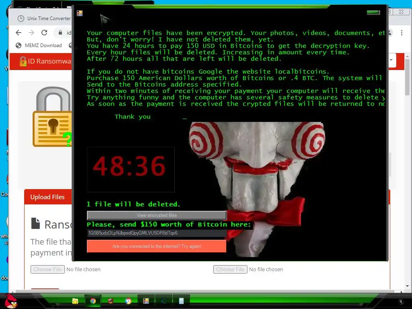Open the File Explorer folder taskbar icon
Screen dimensions: 412x309
point(75,301)
